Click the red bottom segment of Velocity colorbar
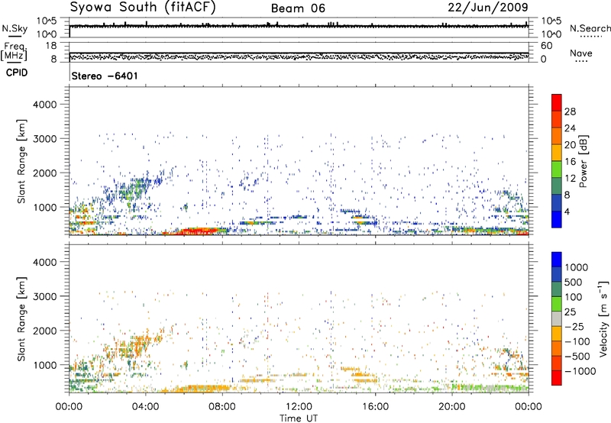This screenshot has width=611, height=423. (x=557, y=378)
